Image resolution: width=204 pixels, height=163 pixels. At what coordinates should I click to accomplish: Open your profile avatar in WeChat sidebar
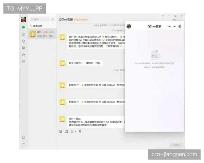point(23,19)
